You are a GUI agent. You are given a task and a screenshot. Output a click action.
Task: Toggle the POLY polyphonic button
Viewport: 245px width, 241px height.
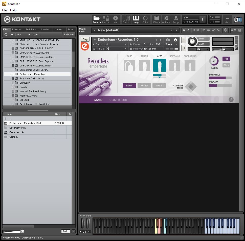(x=226, y=65)
